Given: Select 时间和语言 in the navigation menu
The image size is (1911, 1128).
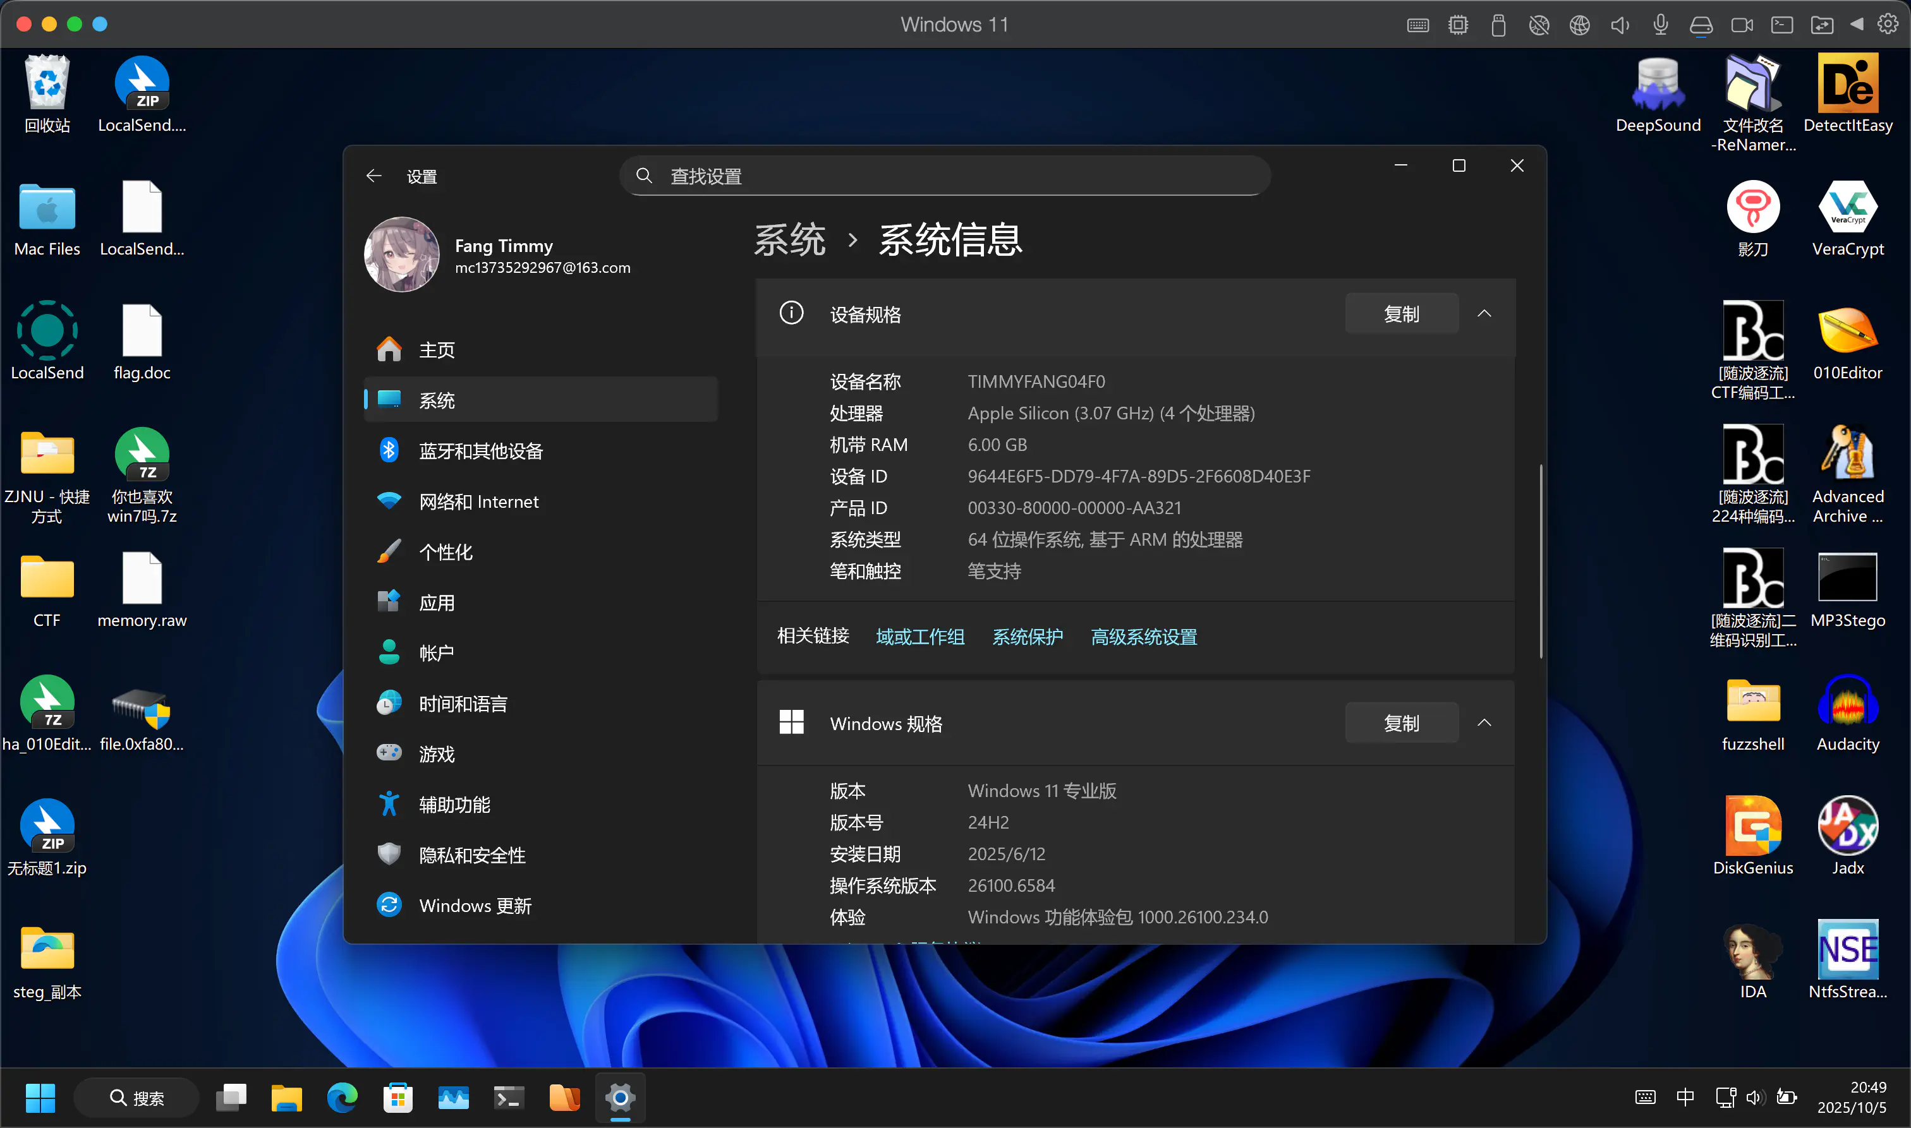Looking at the screenshot, I should click(463, 704).
